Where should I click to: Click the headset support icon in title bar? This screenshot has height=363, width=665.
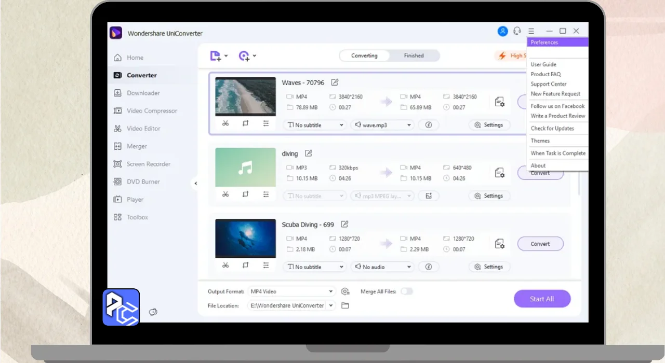(517, 31)
